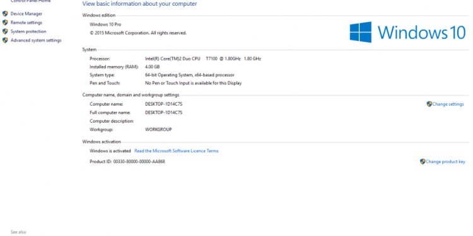Click View basic information about your computer heading

coord(139,4)
